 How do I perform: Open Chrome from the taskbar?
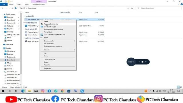62,91
